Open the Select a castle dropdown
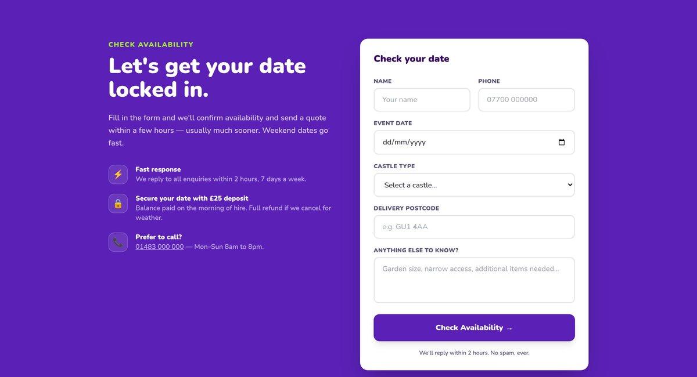Image resolution: width=697 pixels, height=377 pixels. (x=474, y=184)
